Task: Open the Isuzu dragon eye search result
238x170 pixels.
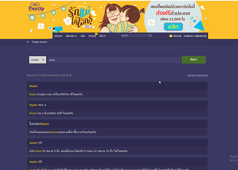Action: (x=56, y=94)
